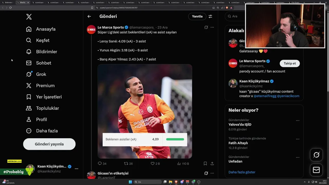Open Profil page
This screenshot has height=185, width=329.
(36, 119)
